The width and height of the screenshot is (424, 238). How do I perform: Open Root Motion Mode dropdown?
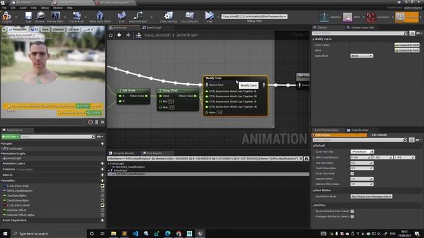[x=371, y=196]
